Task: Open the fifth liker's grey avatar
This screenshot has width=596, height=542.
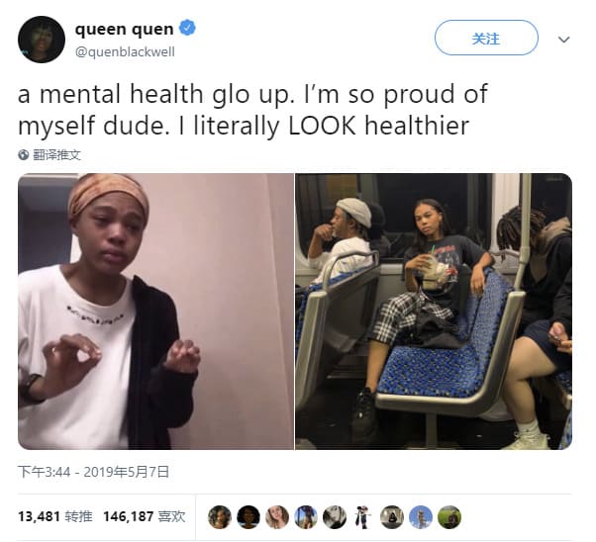Action: [335, 517]
